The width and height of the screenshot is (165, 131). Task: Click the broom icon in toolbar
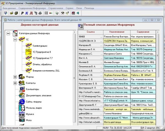(x=67, y=13)
